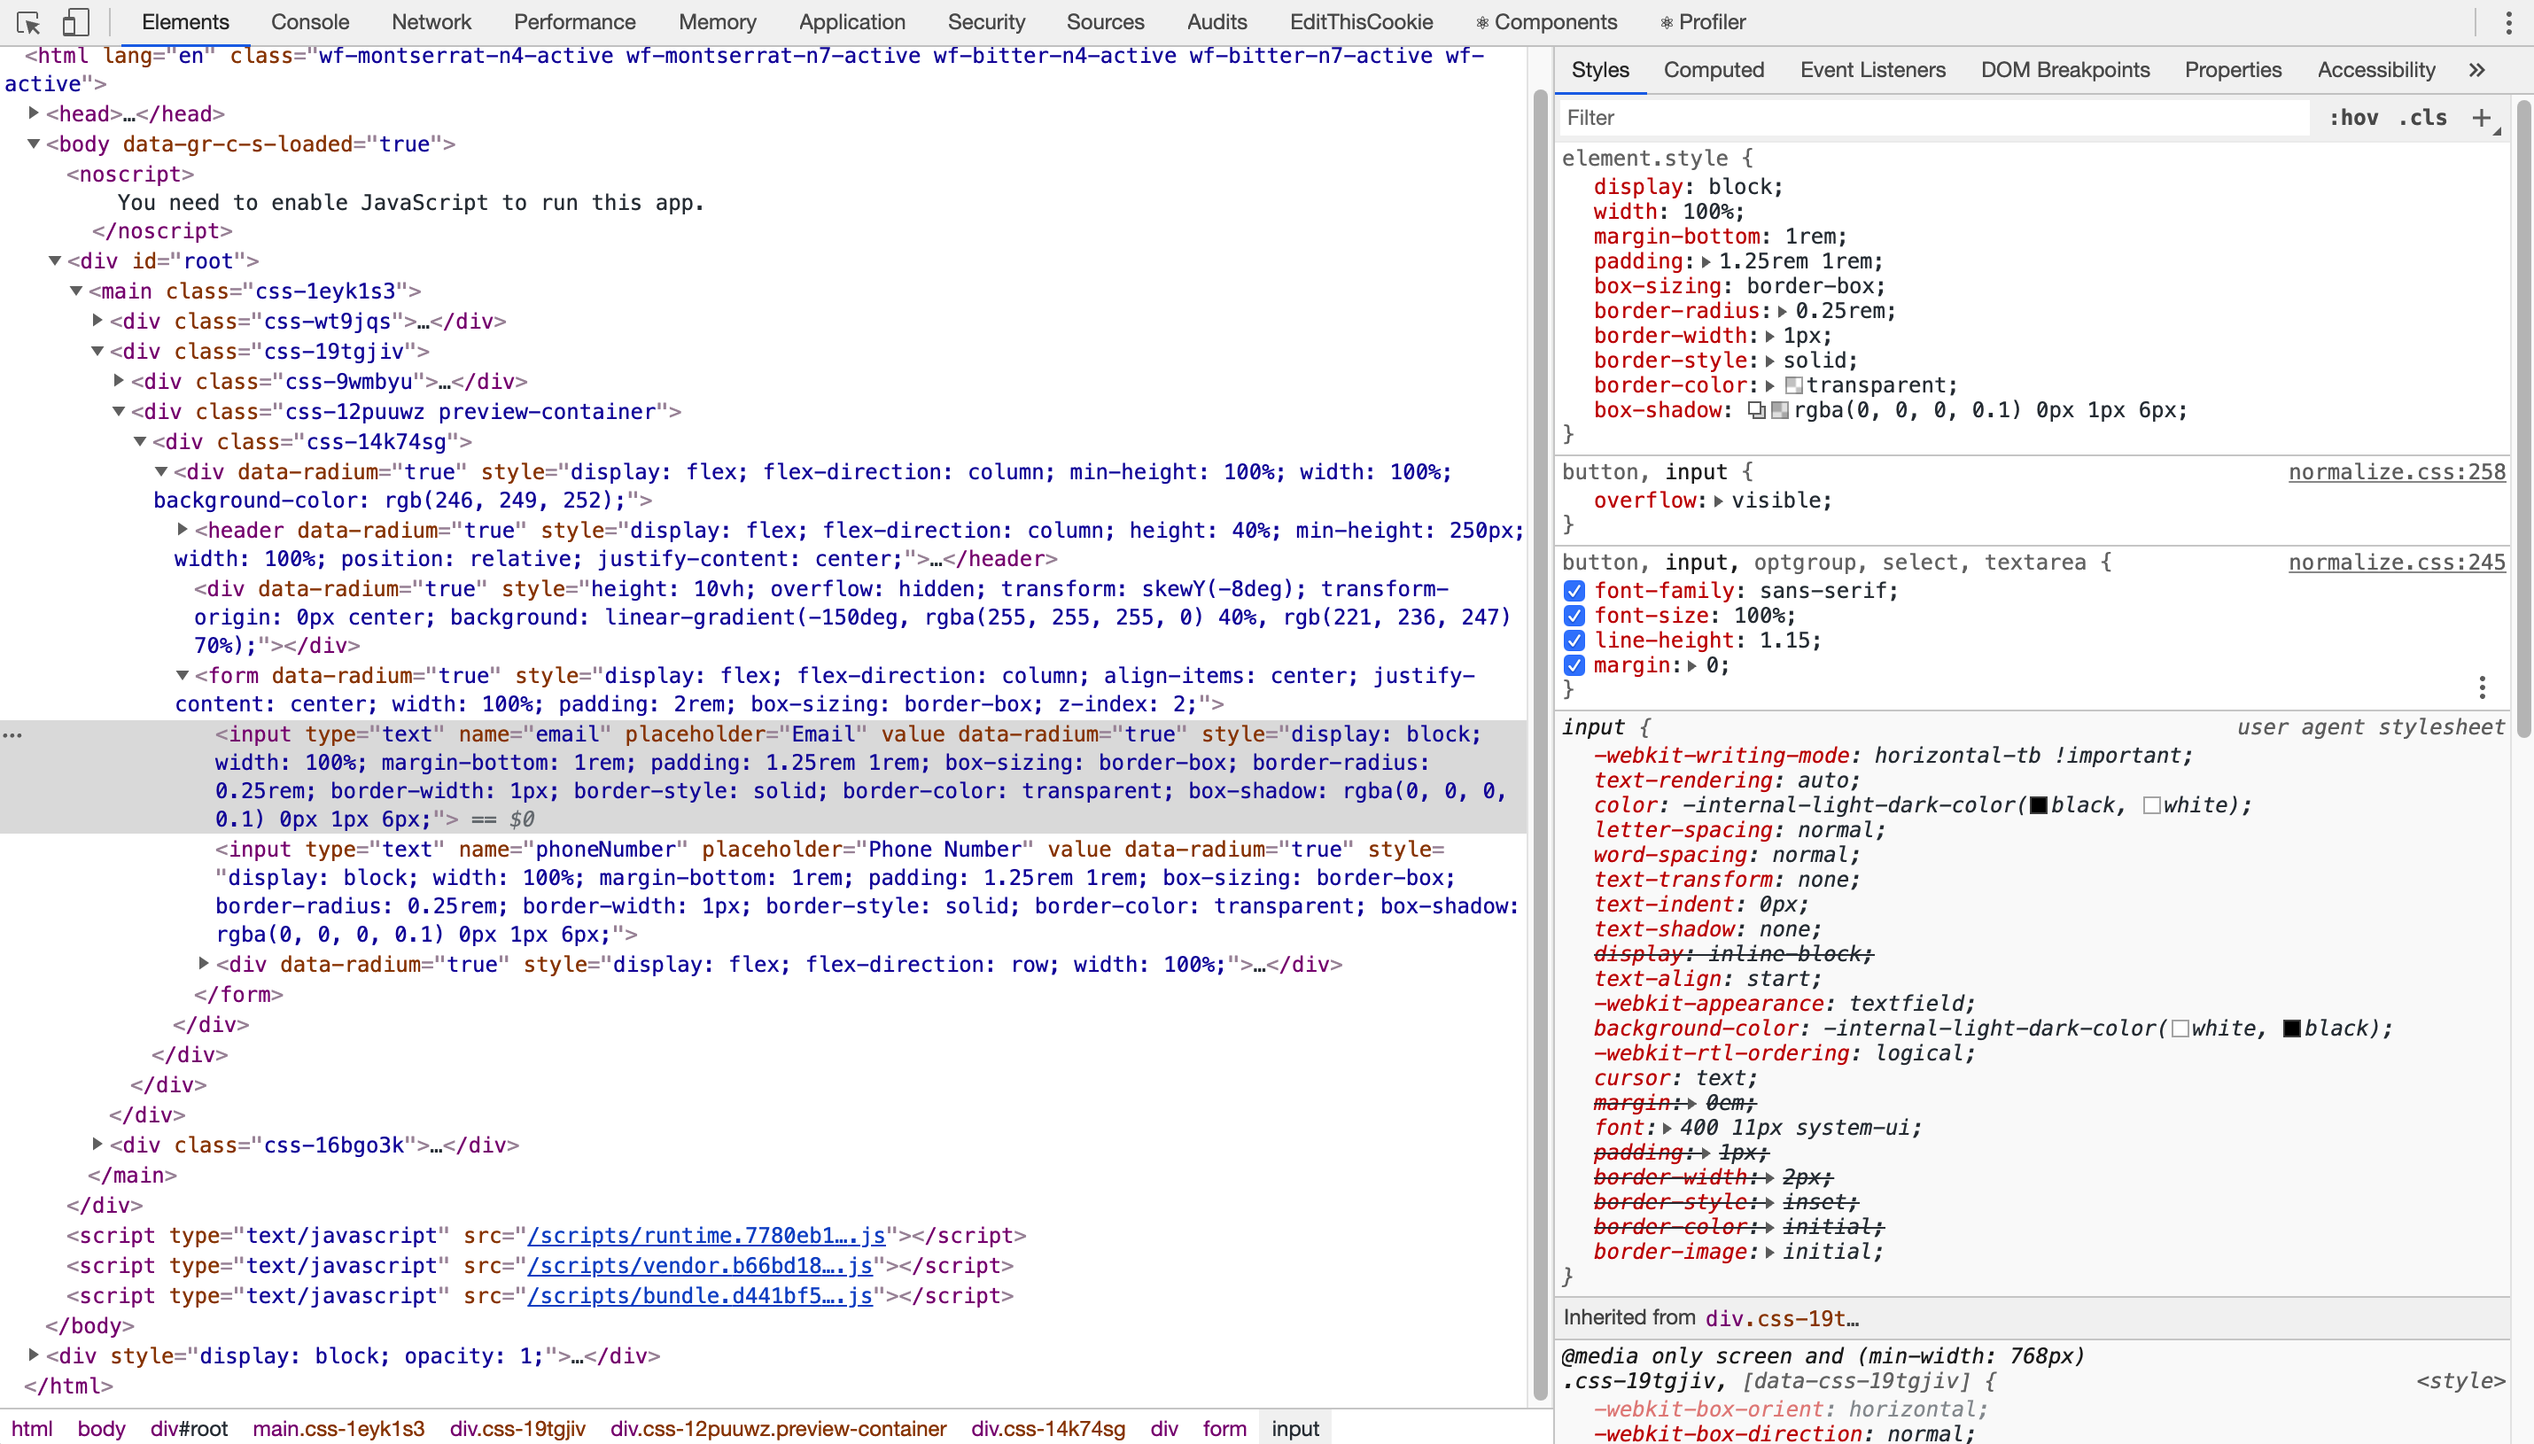The image size is (2534, 1444).
Task: Disable the margin property checkbox
Action: point(1575,664)
